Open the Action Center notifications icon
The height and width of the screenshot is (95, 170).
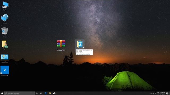coord(167,93)
